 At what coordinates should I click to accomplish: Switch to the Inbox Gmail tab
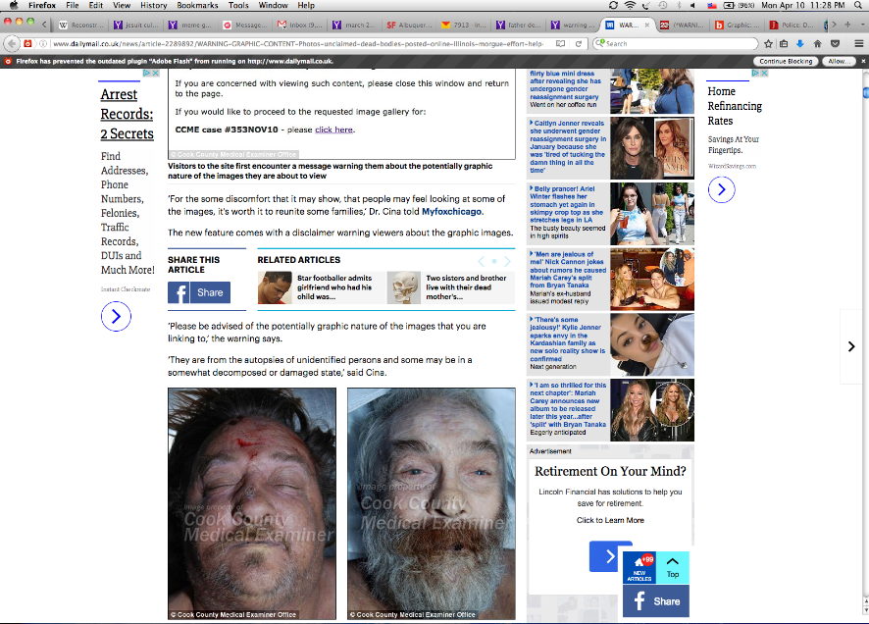(300, 25)
